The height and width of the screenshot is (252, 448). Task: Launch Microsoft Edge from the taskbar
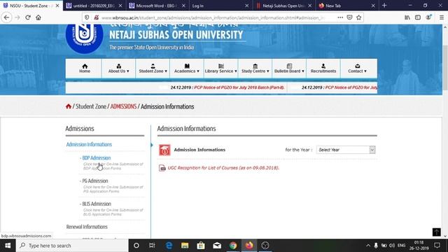click(169, 246)
